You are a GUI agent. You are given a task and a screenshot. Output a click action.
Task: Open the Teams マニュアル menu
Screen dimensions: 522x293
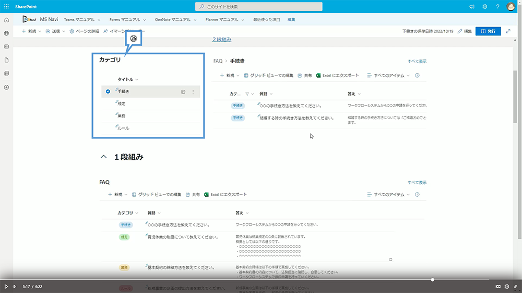coord(82,20)
